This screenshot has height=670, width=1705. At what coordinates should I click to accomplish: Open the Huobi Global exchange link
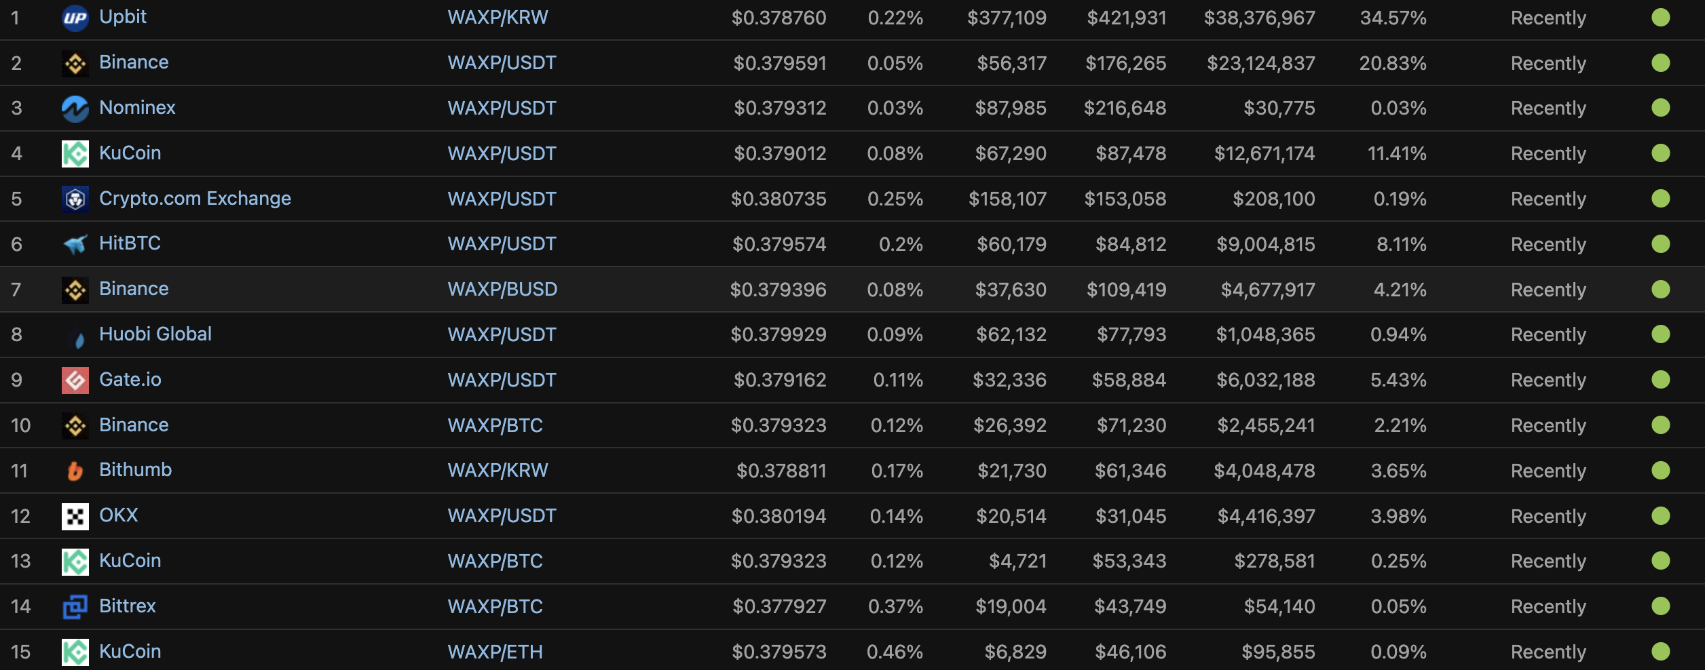point(155,334)
